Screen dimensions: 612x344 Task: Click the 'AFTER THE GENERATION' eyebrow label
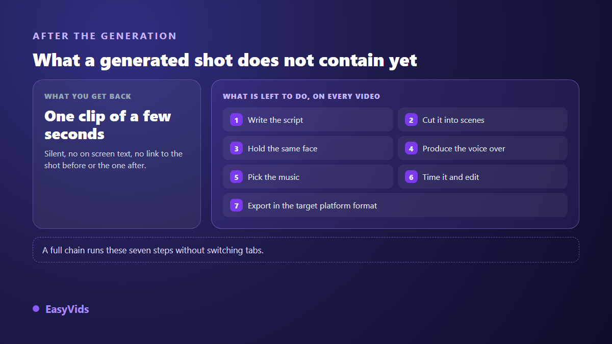click(105, 36)
